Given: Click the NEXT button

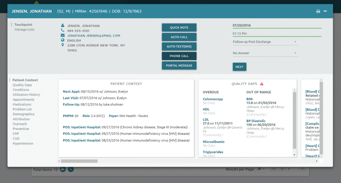Looking at the screenshot, I should (239, 67).
